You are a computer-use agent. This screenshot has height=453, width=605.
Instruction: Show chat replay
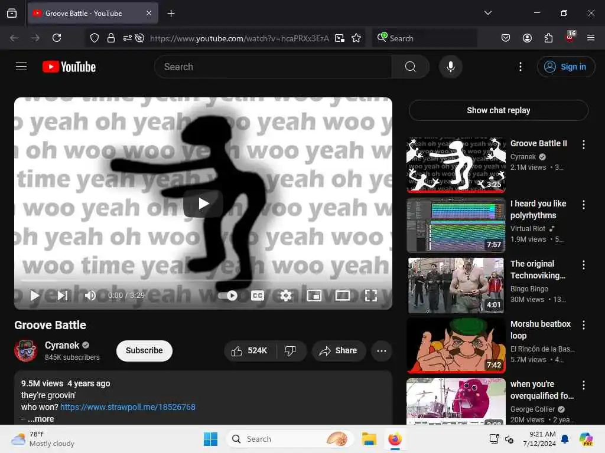pos(498,110)
